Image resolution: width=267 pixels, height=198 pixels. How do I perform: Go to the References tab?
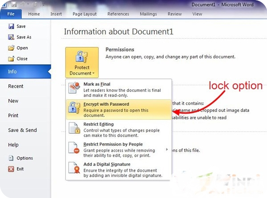[118, 14]
